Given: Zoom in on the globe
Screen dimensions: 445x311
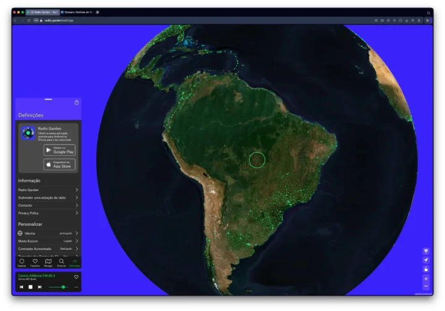Looking at the screenshot, I should click(426, 279).
